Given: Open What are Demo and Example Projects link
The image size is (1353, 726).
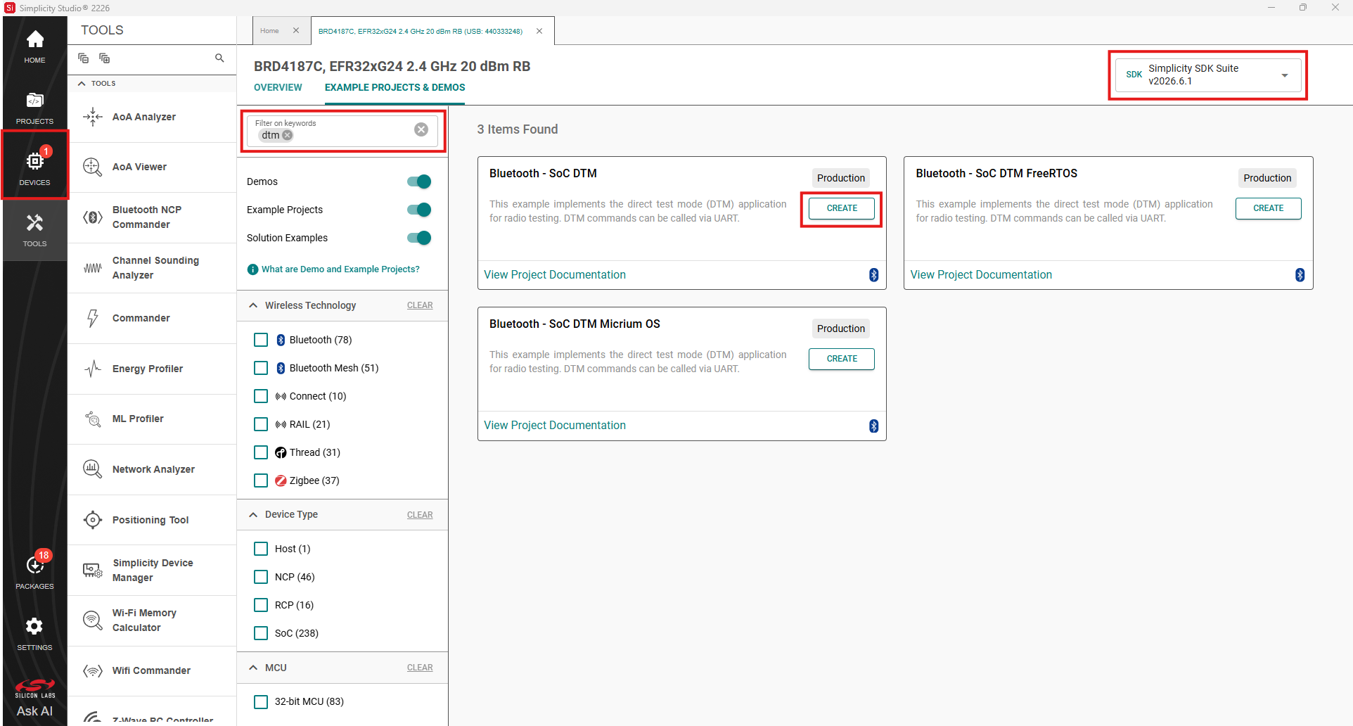Looking at the screenshot, I should tap(340, 269).
